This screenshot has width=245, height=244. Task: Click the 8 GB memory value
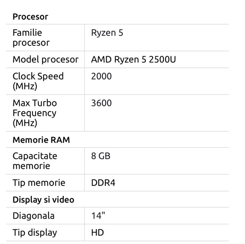101,156
